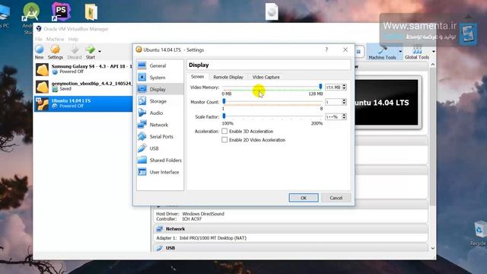Open the Help menu
487x274 pixels.
pyautogui.click(x=73, y=39)
